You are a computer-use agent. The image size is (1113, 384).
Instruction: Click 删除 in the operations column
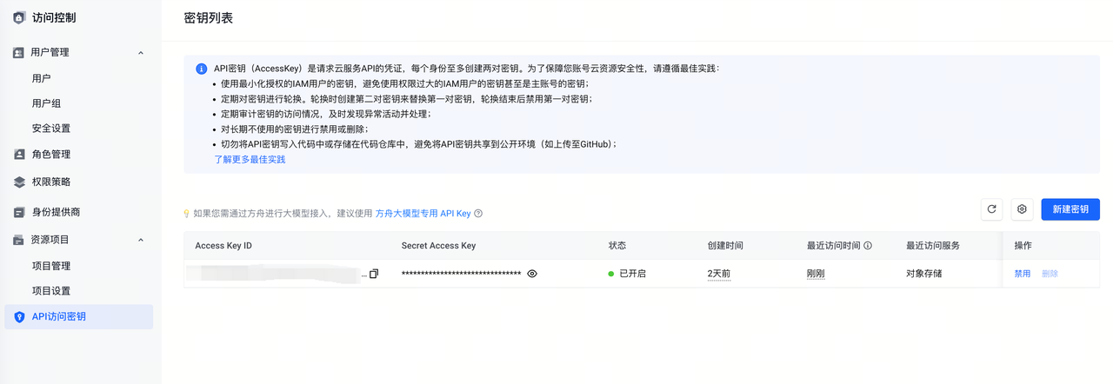(1050, 274)
